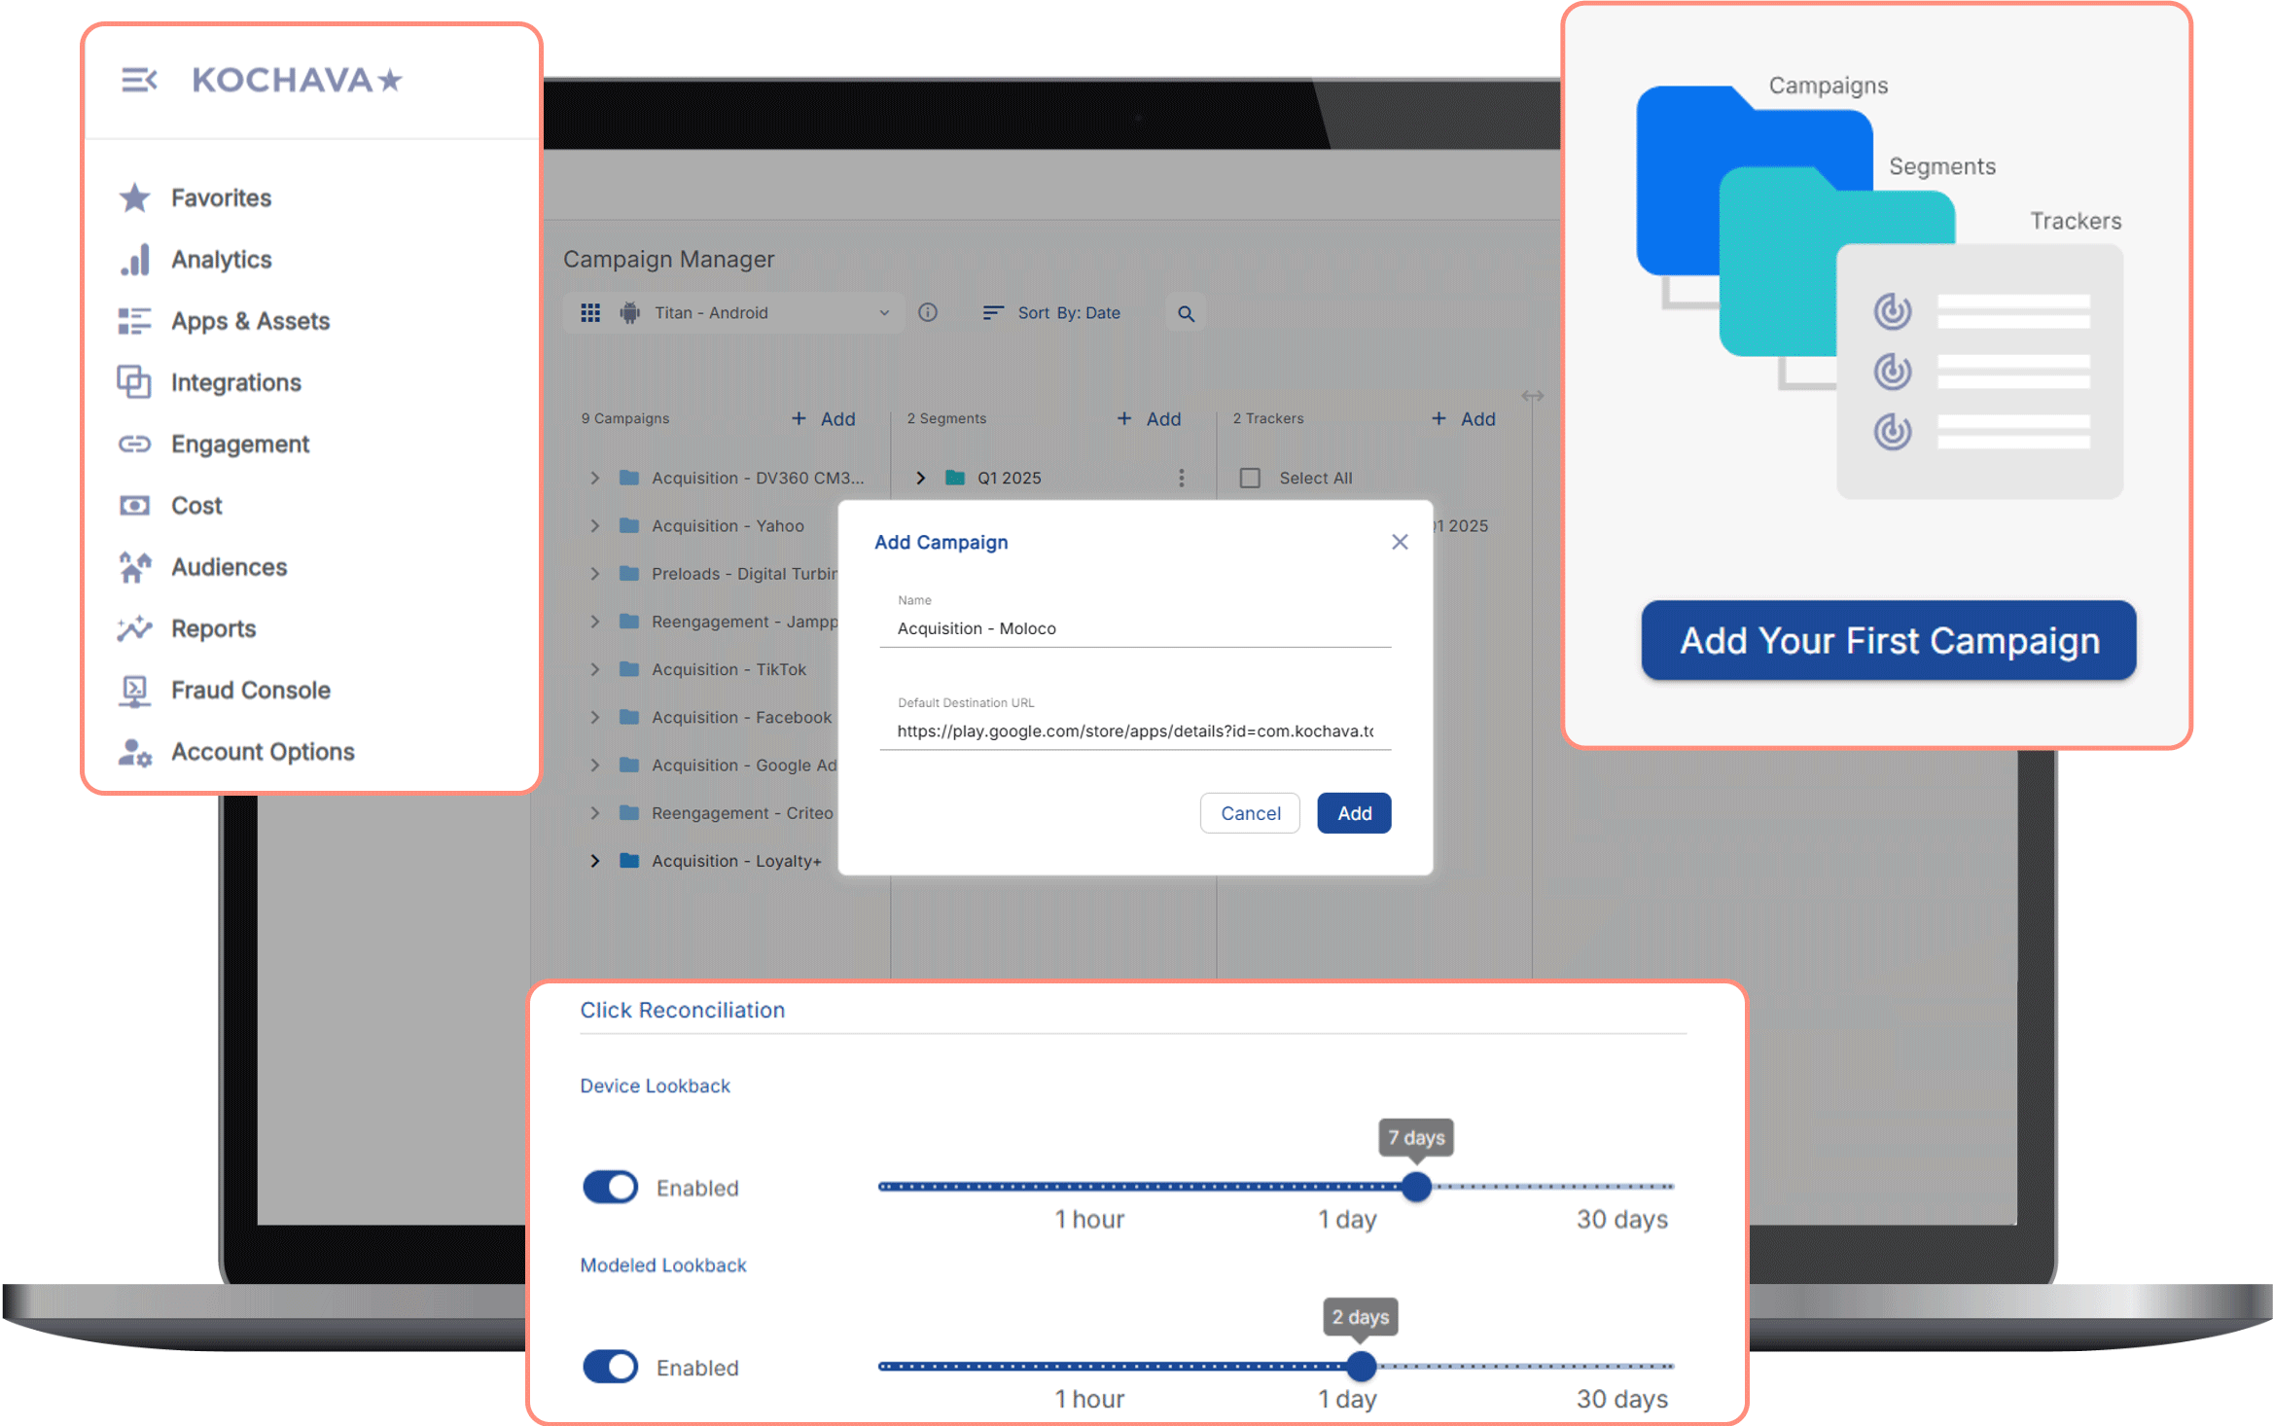Viewport: 2273px width, 1426px height.
Task: Click the Add button in Add Campaign dialog
Action: point(1353,813)
